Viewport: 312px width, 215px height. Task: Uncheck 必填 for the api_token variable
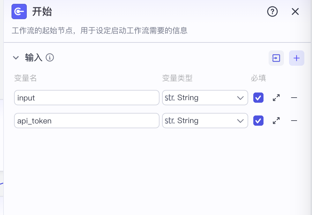(258, 121)
